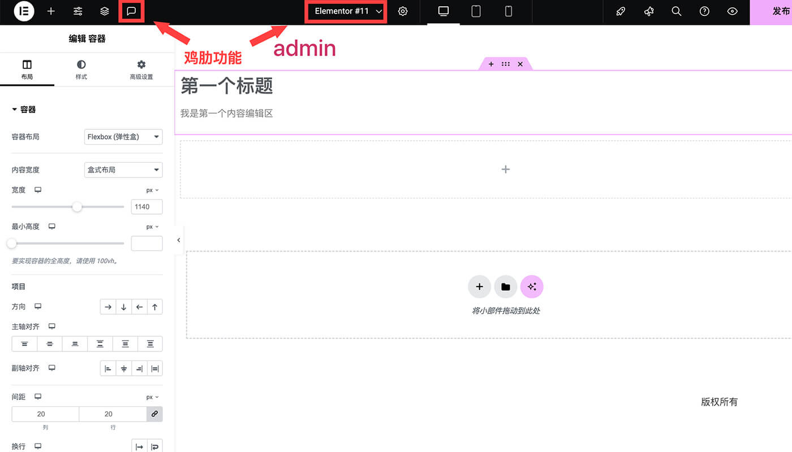This screenshot has width=792, height=452.
Task: Switch to the 样式 style tab
Action: pos(81,71)
